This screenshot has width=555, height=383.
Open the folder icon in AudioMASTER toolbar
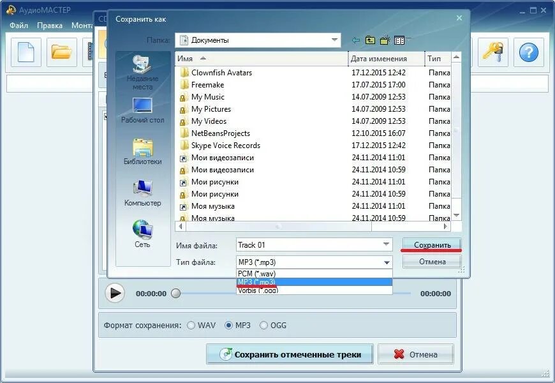point(62,52)
